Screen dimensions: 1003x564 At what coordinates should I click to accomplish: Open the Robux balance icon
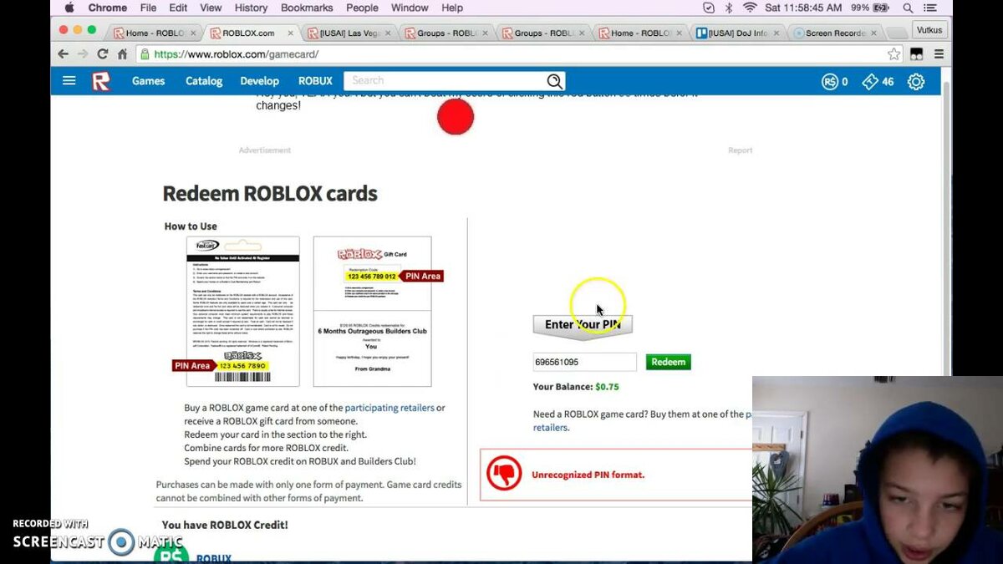[829, 82]
